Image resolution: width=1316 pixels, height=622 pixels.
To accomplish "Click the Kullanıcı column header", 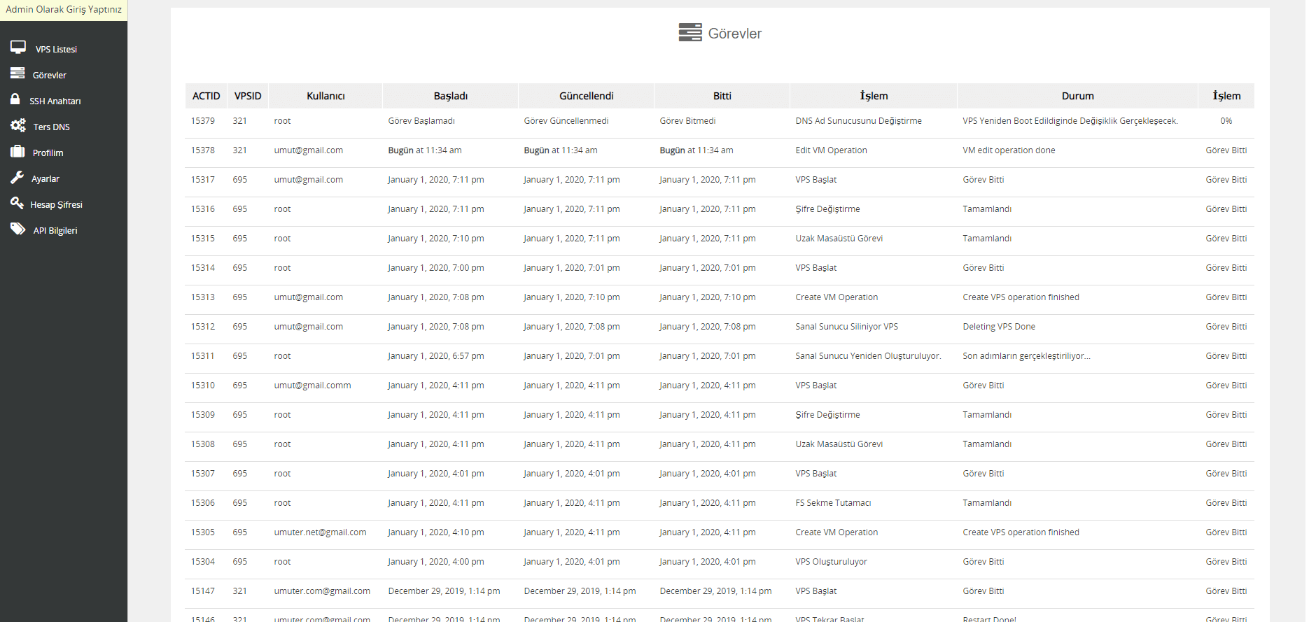I will tap(325, 96).
